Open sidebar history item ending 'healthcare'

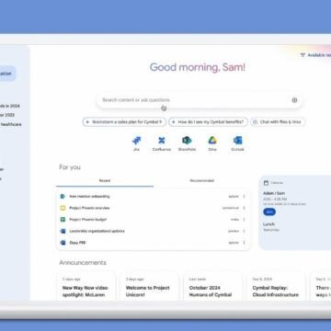pyautogui.click(x=11, y=124)
